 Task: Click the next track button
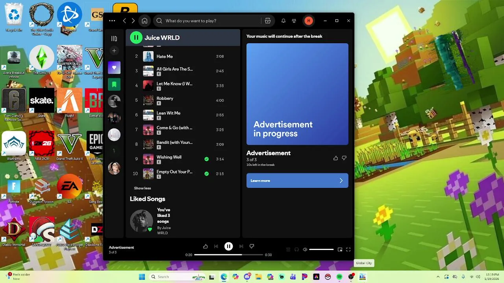[x=241, y=246]
